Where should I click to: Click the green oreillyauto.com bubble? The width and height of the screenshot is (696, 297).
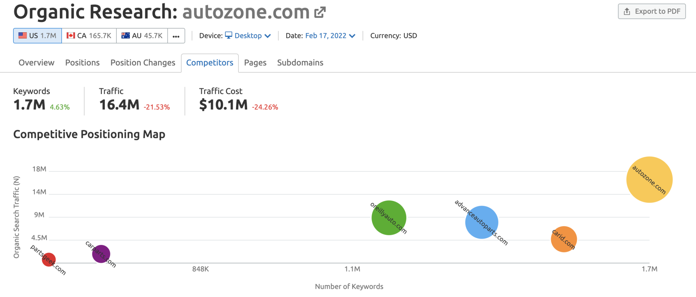(389, 218)
